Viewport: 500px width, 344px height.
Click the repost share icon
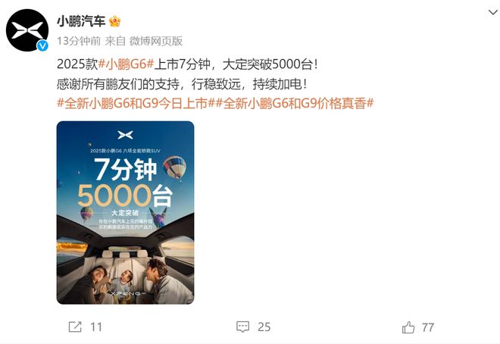(x=75, y=327)
